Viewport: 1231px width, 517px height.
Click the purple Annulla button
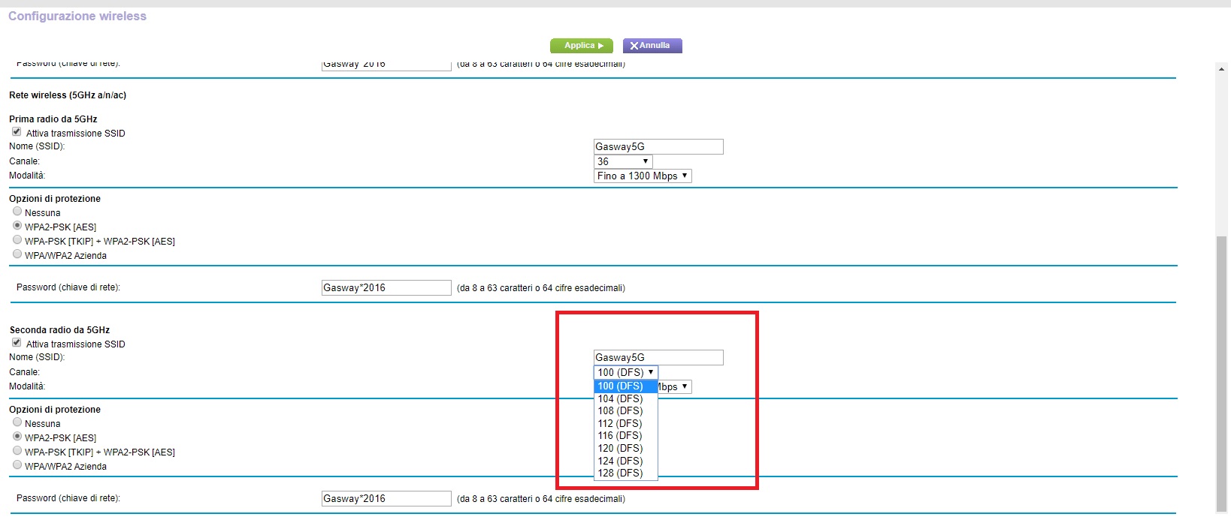(652, 46)
